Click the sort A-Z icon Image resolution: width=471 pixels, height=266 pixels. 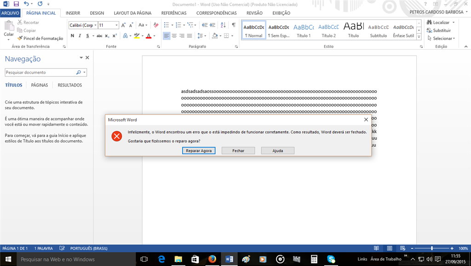pos(223,25)
